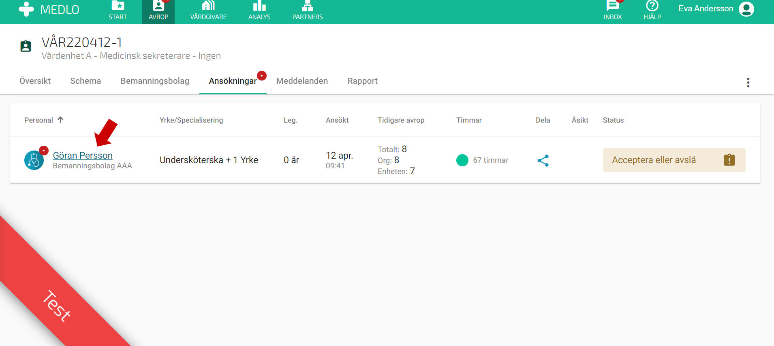Image resolution: width=774 pixels, height=346 pixels.
Task: Click the VÅR220412-1 heading
Action: pos(82,42)
